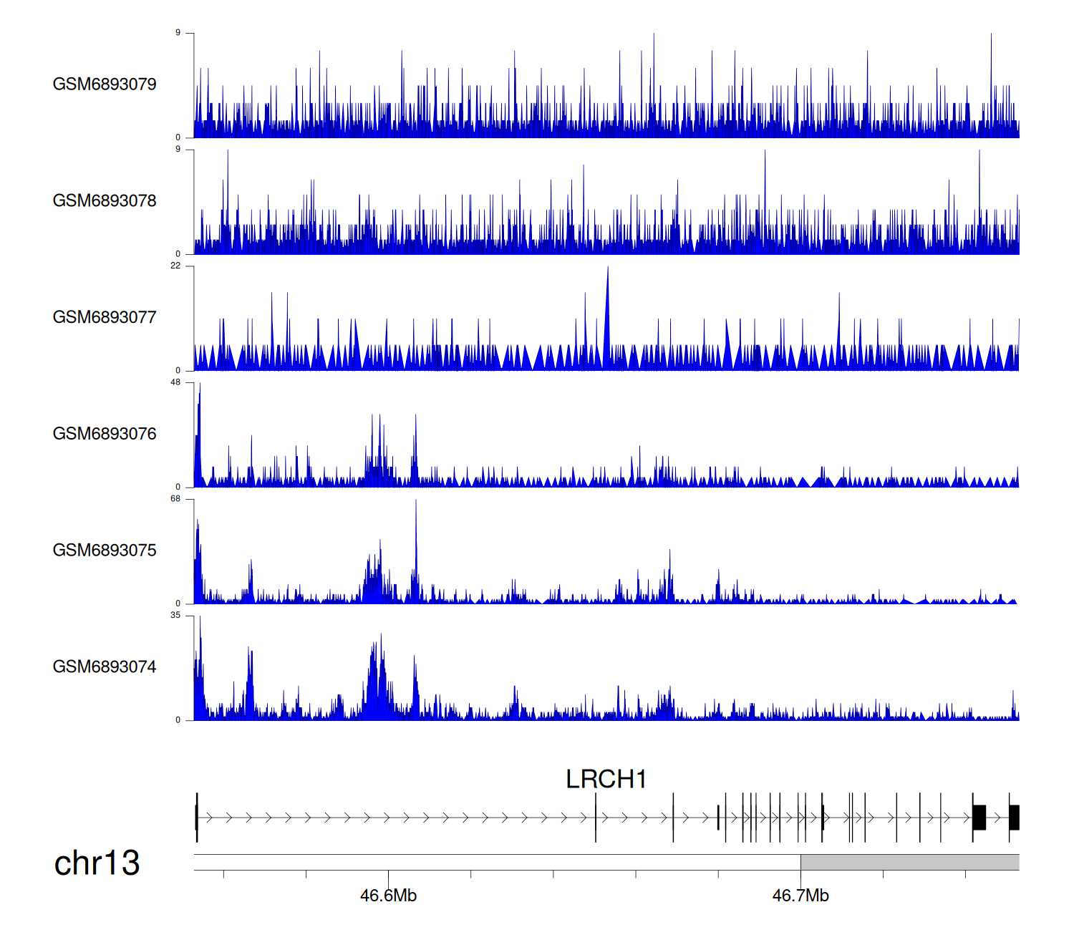The image size is (1074, 945).
Task: Click the gray shaded chromosome band
Action: click(x=909, y=862)
